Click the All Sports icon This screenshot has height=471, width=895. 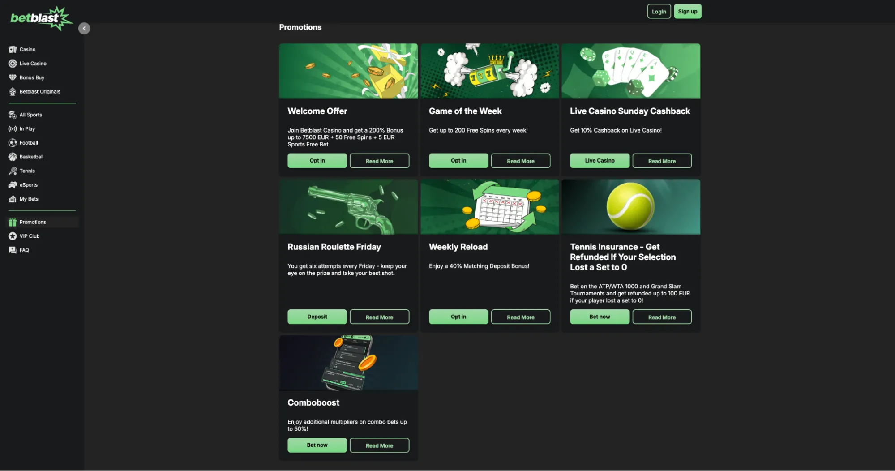tap(13, 115)
